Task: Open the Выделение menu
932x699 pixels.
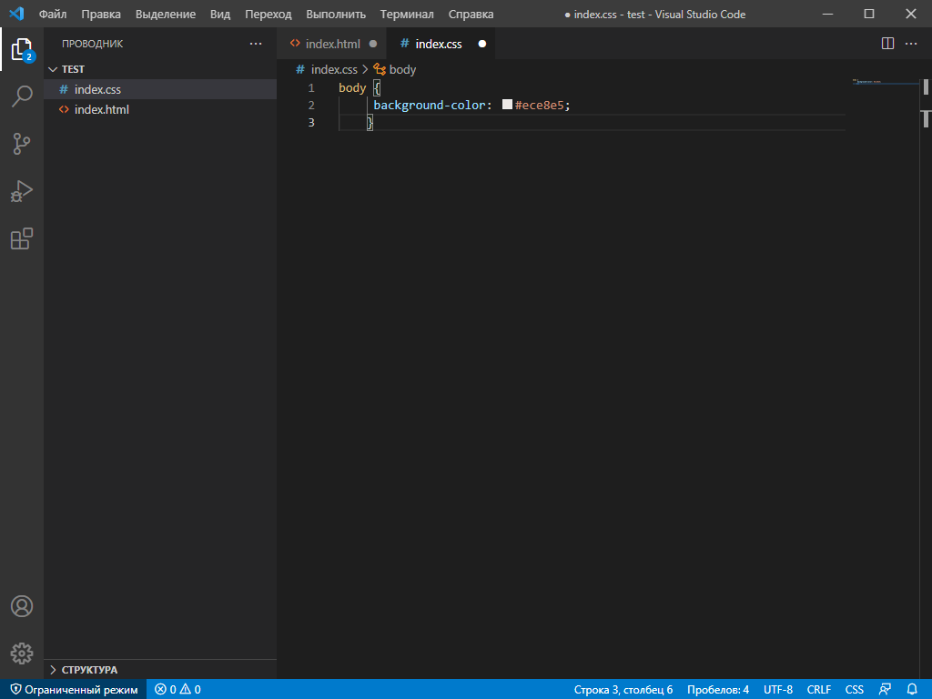Action: pos(166,15)
